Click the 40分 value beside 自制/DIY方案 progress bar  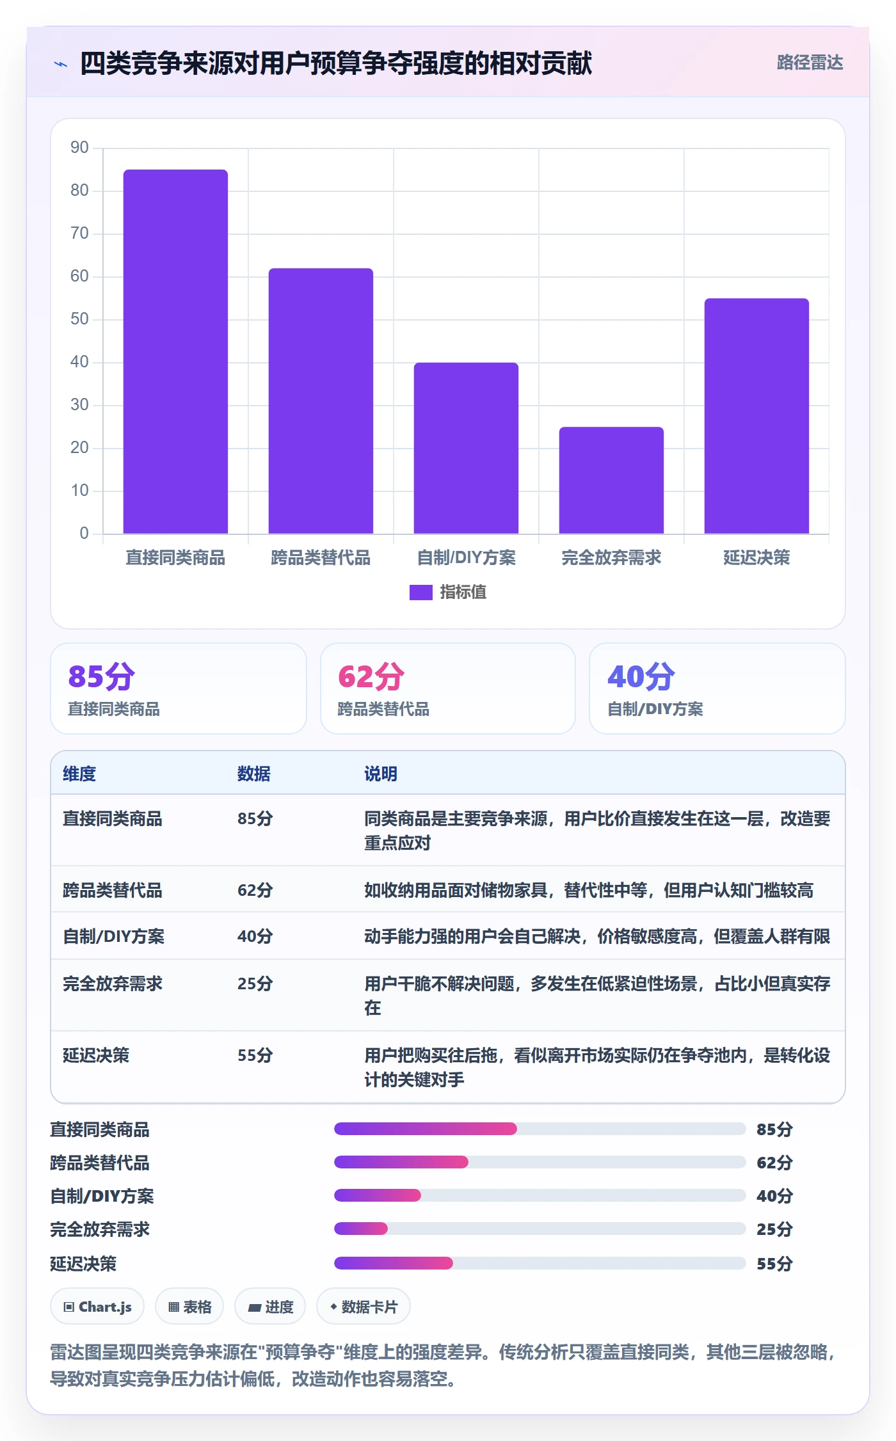click(774, 1196)
